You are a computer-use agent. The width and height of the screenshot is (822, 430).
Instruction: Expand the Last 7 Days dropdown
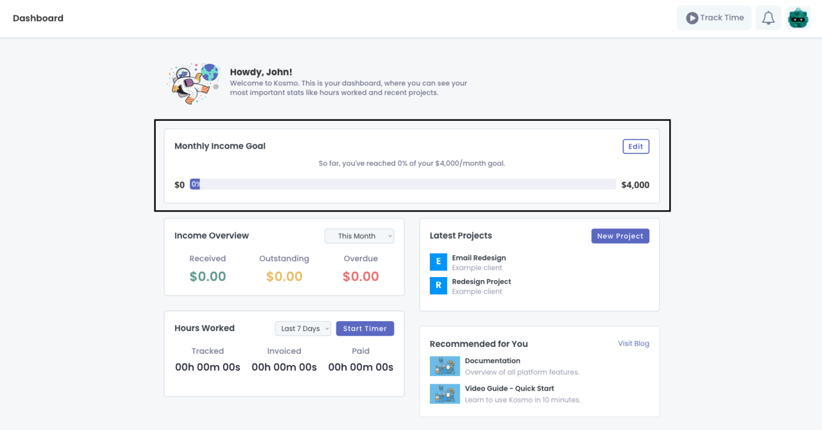coord(303,329)
